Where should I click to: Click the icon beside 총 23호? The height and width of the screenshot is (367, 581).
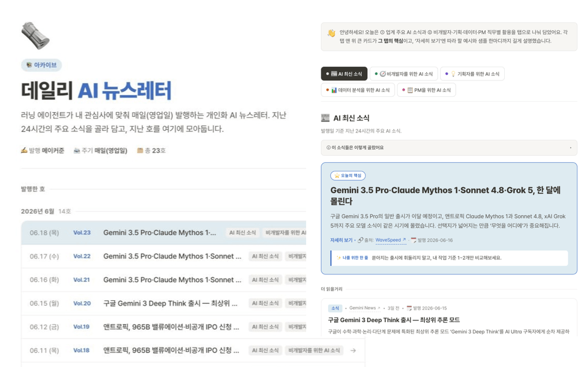[140, 151]
